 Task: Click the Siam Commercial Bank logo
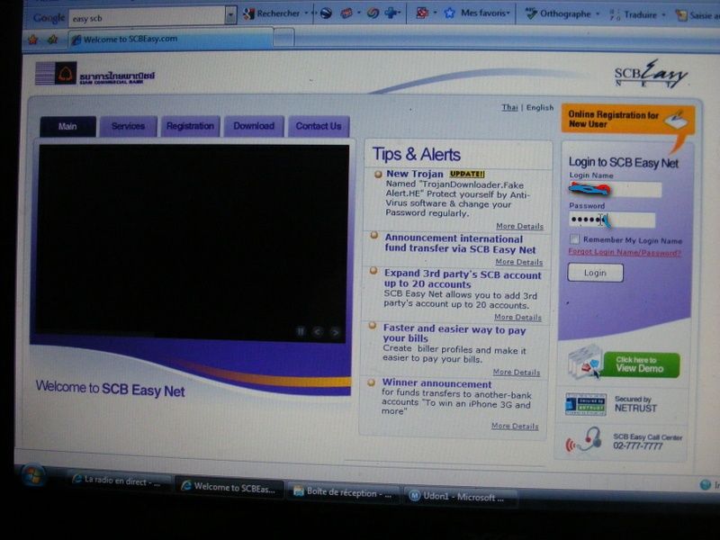pos(95,74)
